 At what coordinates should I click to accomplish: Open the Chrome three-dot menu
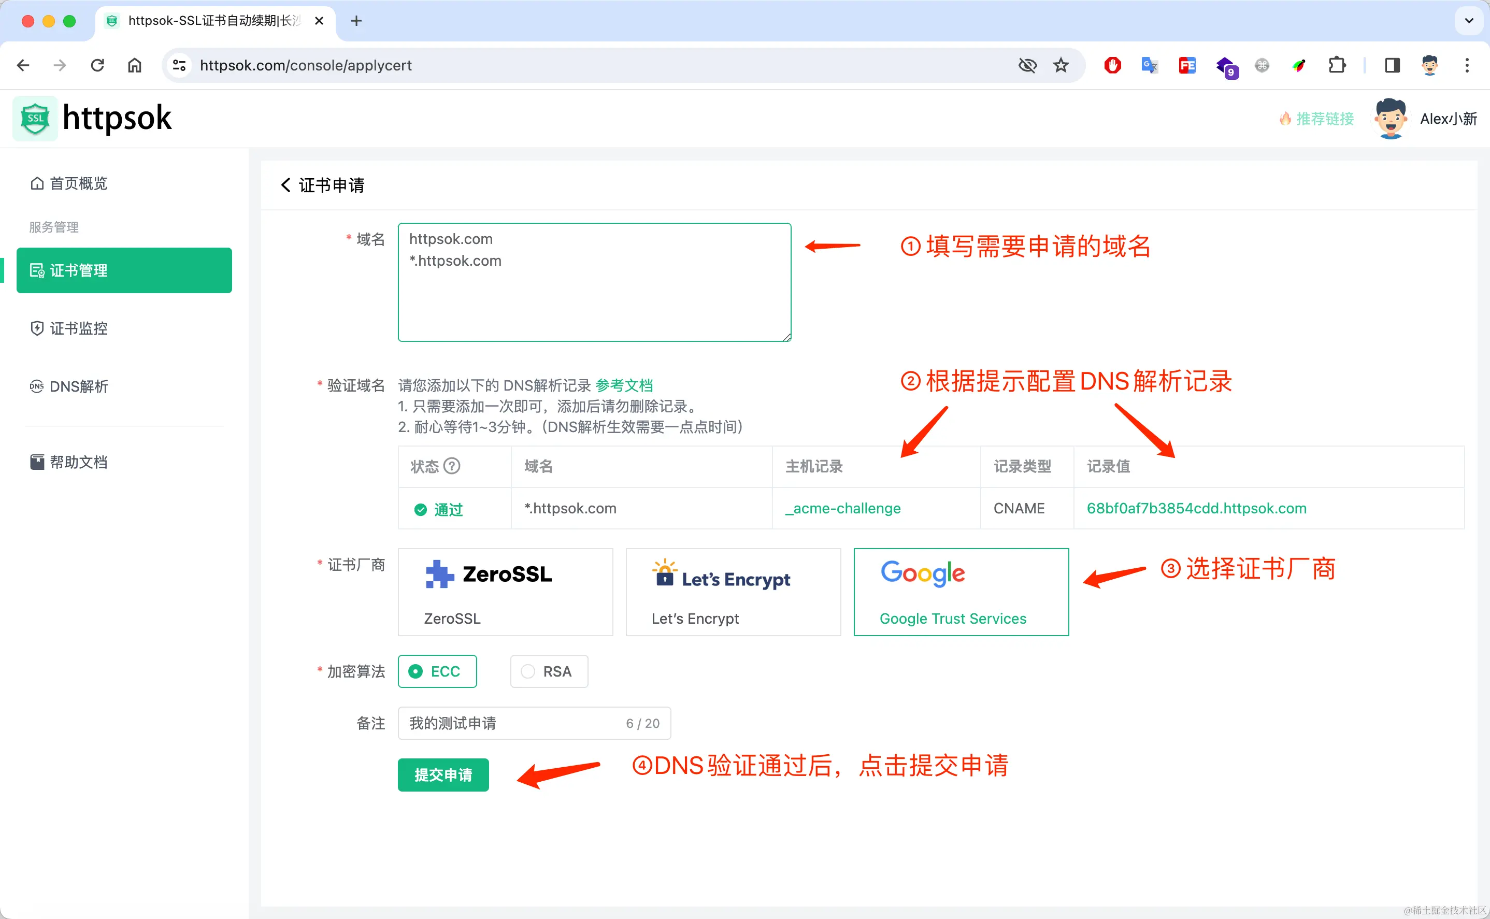pos(1467,65)
